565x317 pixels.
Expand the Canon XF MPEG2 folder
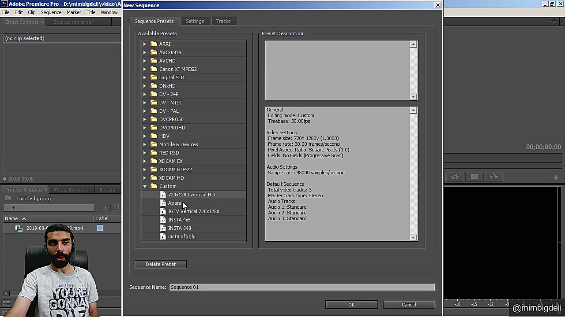pos(144,69)
